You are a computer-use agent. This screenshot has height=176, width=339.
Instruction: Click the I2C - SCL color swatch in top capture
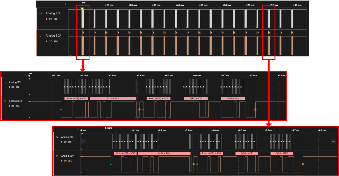click(x=47, y=19)
